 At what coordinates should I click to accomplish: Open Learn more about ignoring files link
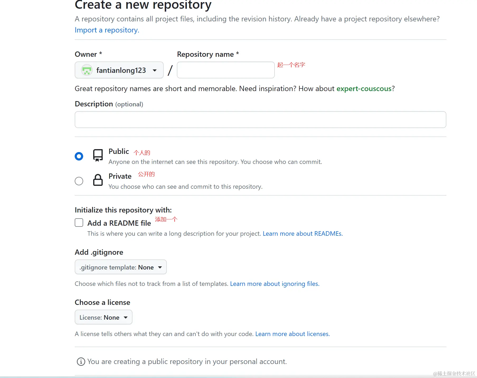(275, 284)
